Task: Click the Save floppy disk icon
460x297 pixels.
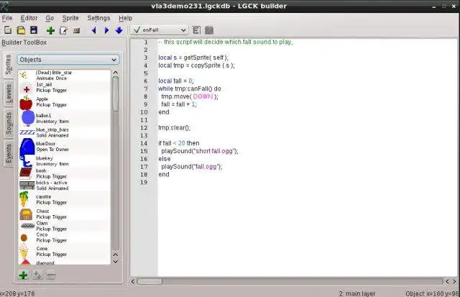Action: click(x=34, y=30)
